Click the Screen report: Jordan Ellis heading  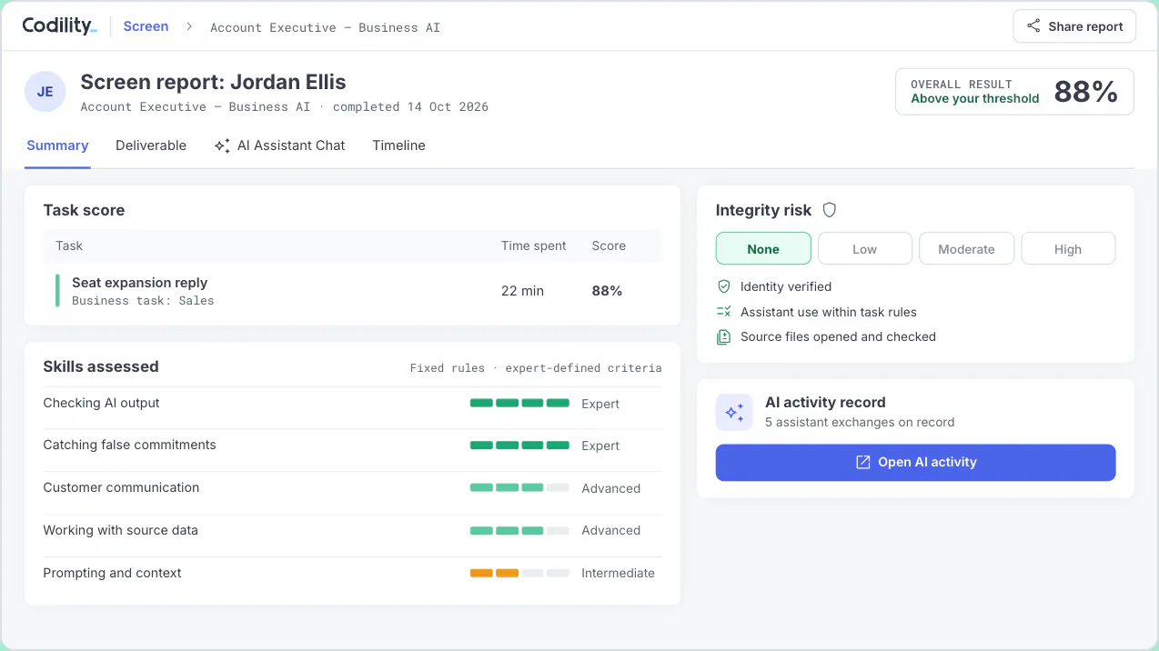pos(213,82)
